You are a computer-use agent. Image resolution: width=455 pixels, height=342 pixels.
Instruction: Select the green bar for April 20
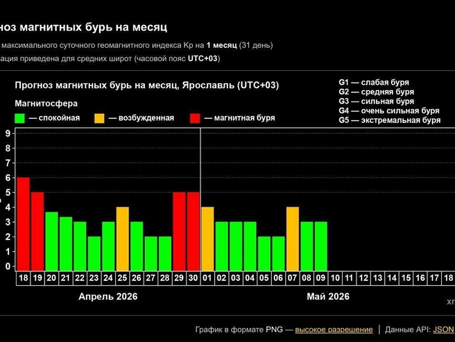(51, 241)
